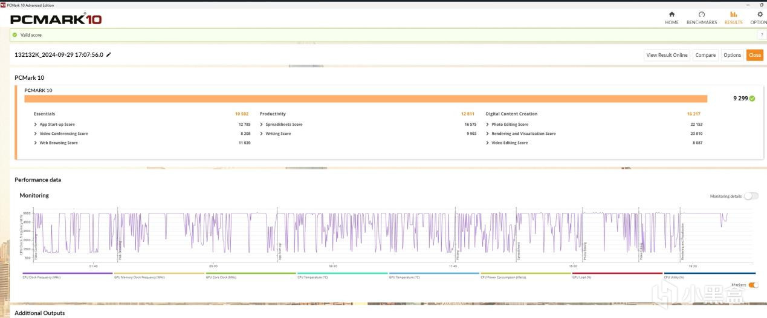Viewport: 767px width, 318px height.
Task: Click the green Valid score check icon
Action: (x=15, y=35)
